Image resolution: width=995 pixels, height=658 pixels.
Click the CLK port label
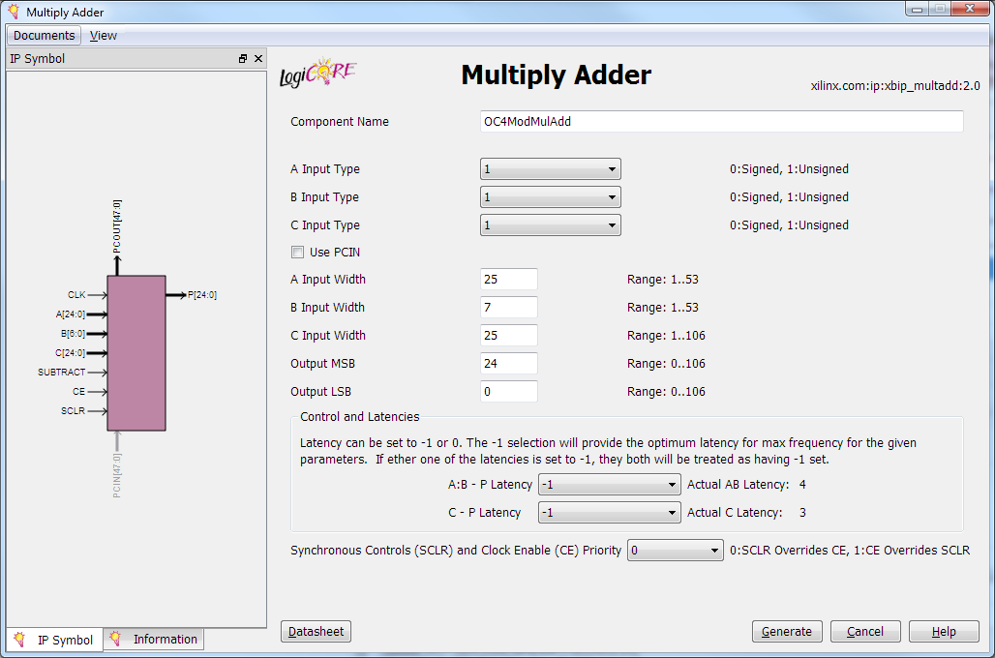76,295
